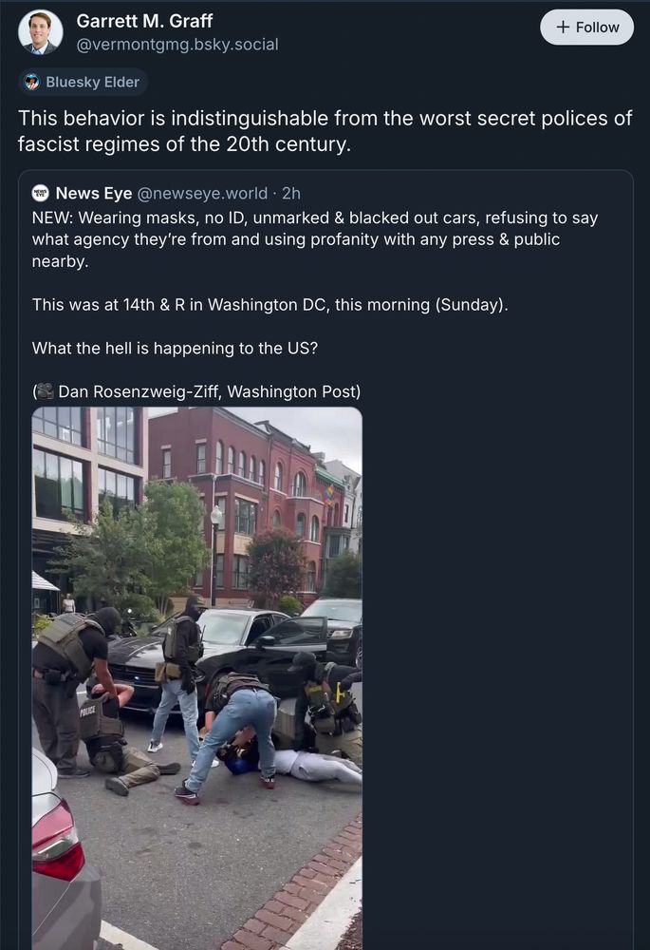The width and height of the screenshot is (650, 950).
Task: Open Garrett M. Graff's profile avatar
Action: click(40, 27)
